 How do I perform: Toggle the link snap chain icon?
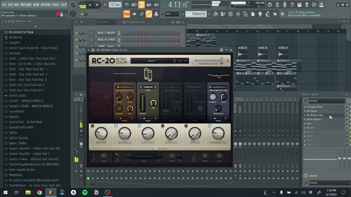coord(149,14)
